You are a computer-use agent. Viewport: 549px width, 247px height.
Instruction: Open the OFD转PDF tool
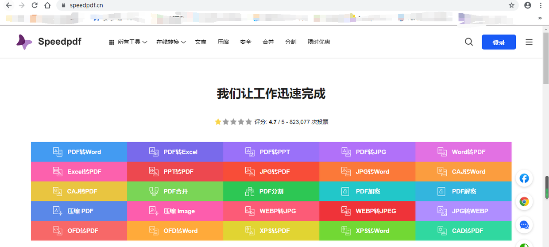coord(79,231)
